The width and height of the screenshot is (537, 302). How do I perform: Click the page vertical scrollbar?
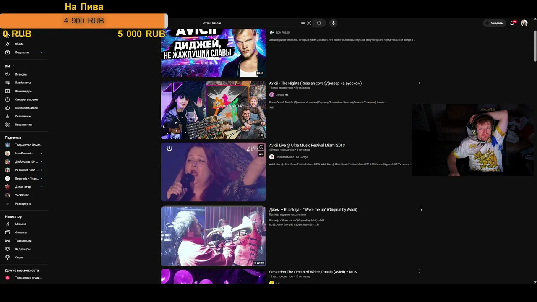[x=534, y=46]
